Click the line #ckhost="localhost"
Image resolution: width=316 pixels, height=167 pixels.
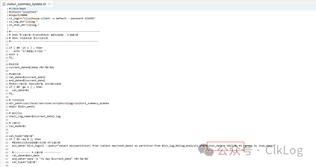23,12
